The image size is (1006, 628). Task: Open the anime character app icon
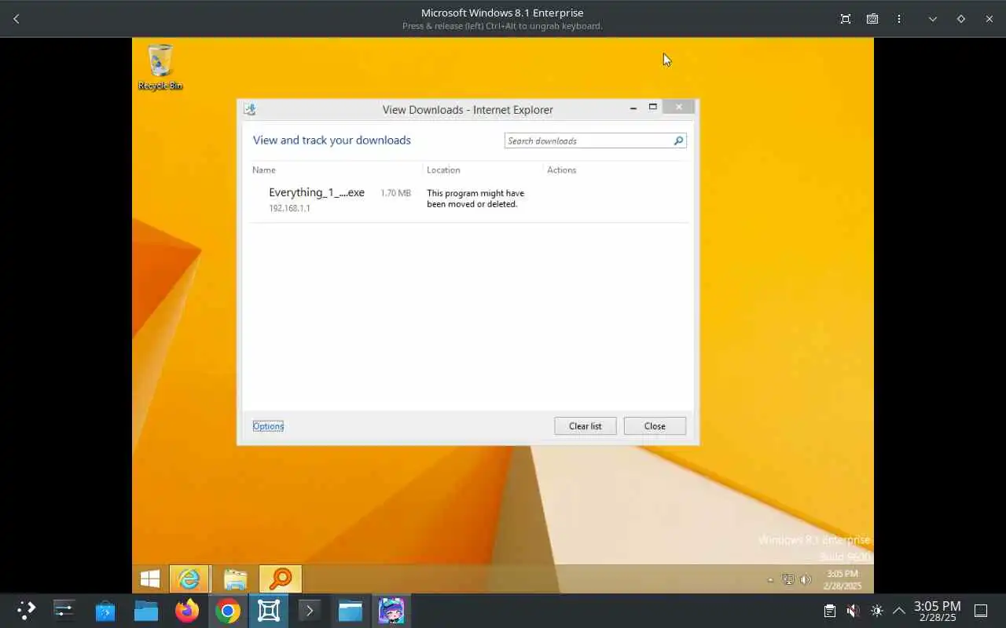(391, 611)
